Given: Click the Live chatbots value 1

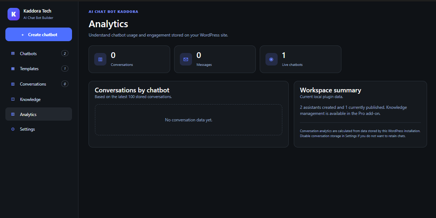Looking at the screenshot, I should 284,55.
